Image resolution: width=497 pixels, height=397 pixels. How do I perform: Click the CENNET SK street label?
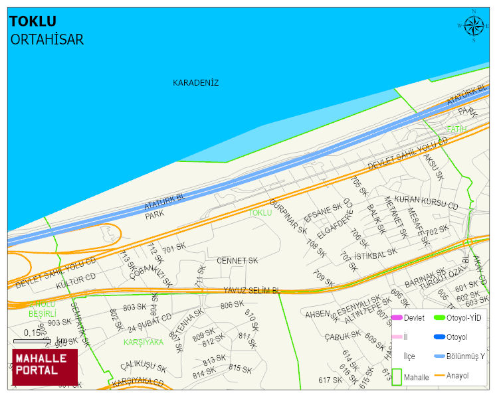(x=237, y=261)
